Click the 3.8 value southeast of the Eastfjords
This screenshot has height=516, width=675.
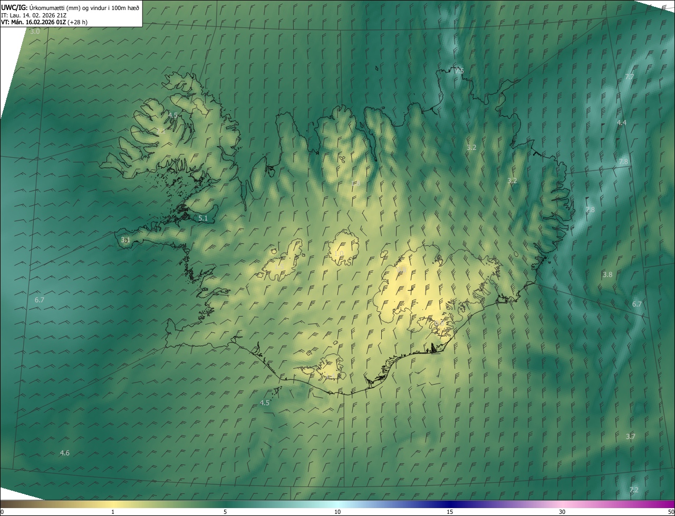(x=607, y=275)
